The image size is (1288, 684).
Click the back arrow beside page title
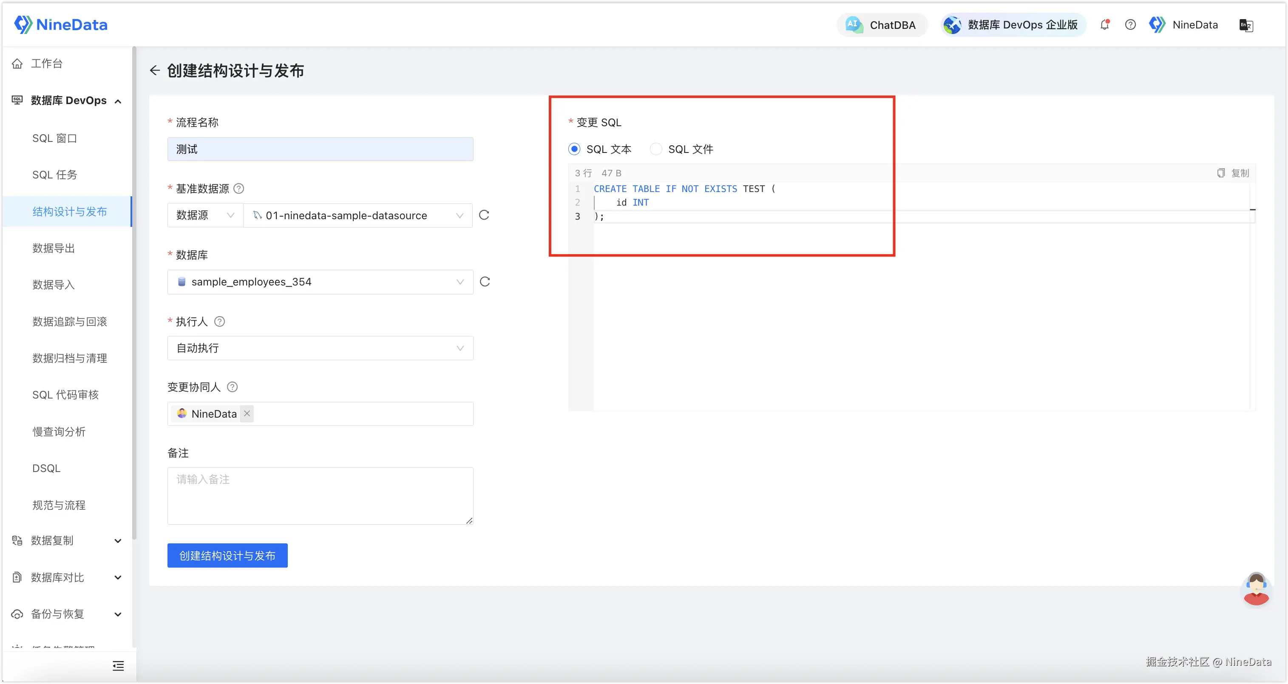[155, 71]
